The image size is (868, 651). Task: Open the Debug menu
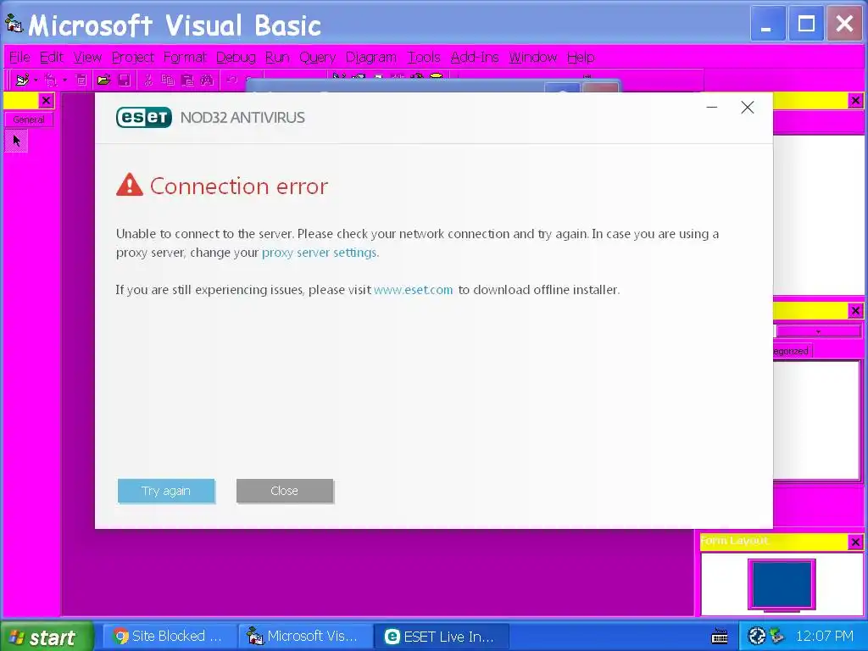click(236, 57)
